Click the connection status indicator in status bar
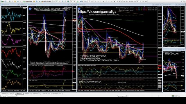The height and width of the screenshot is (104, 186). click(176, 96)
